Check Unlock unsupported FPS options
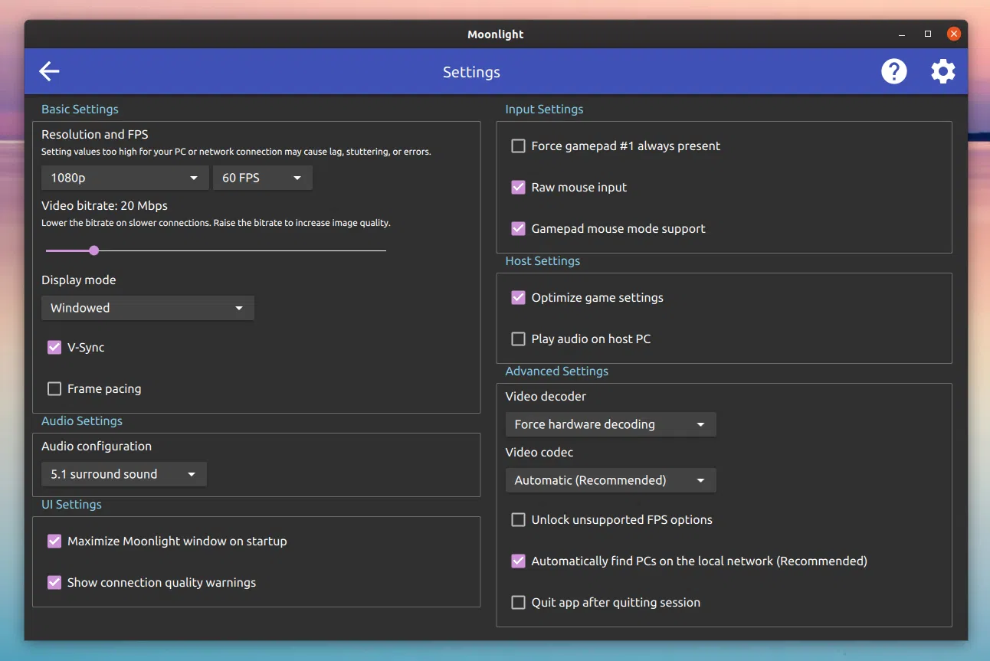 (519, 519)
